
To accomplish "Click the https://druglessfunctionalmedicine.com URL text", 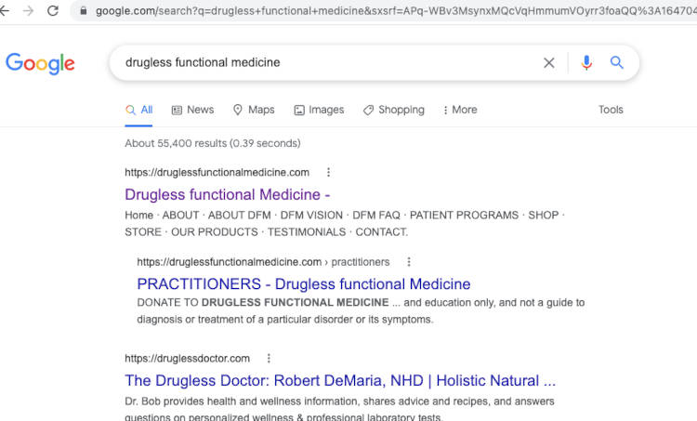I will click(217, 173).
